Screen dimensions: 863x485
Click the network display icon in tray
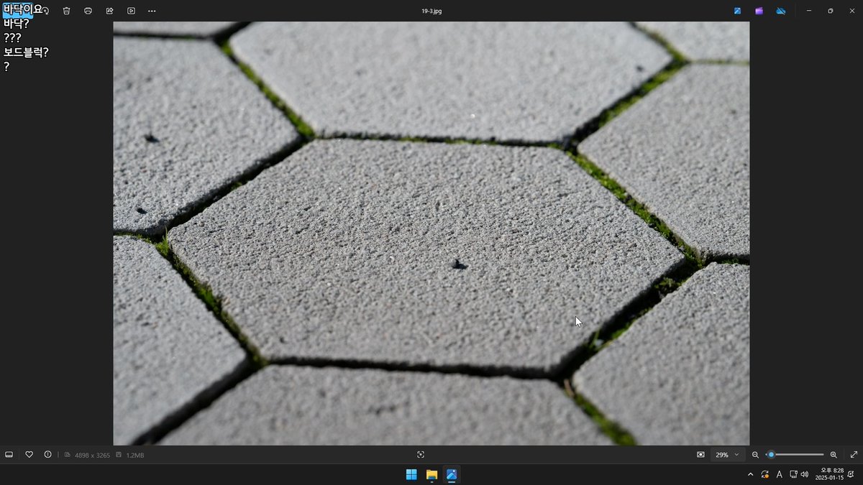coord(793,474)
